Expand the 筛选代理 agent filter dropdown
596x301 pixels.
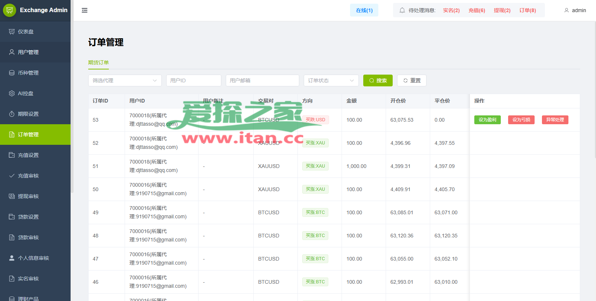(x=125, y=80)
